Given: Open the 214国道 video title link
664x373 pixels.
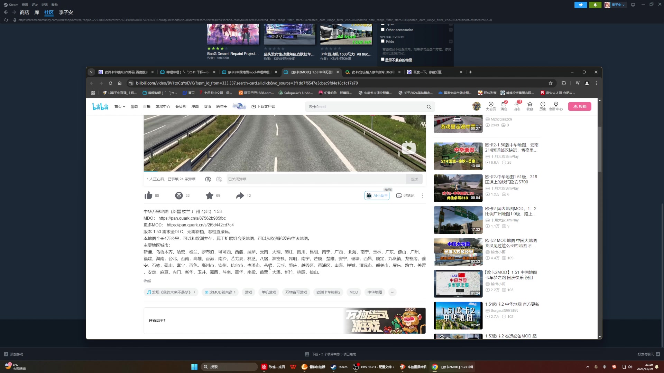Looking at the screenshot, I should pos(511,147).
